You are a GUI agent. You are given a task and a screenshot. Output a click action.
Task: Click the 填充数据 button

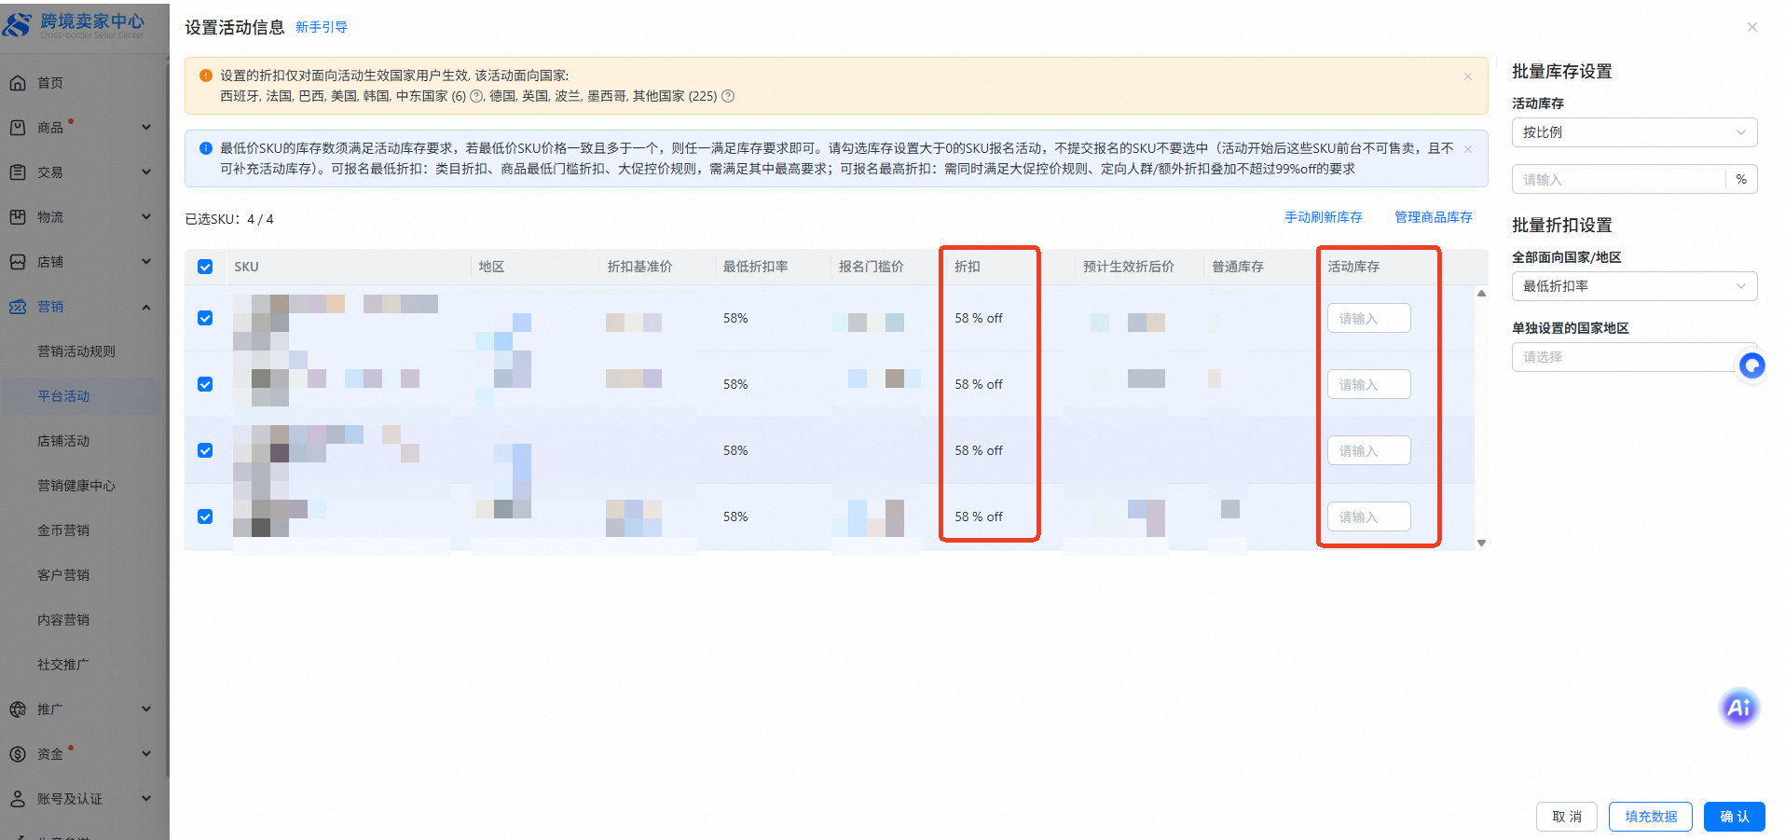point(1650,817)
